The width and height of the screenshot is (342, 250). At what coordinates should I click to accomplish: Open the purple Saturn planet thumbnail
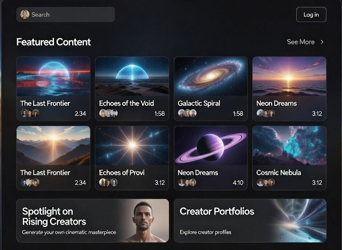click(x=211, y=146)
